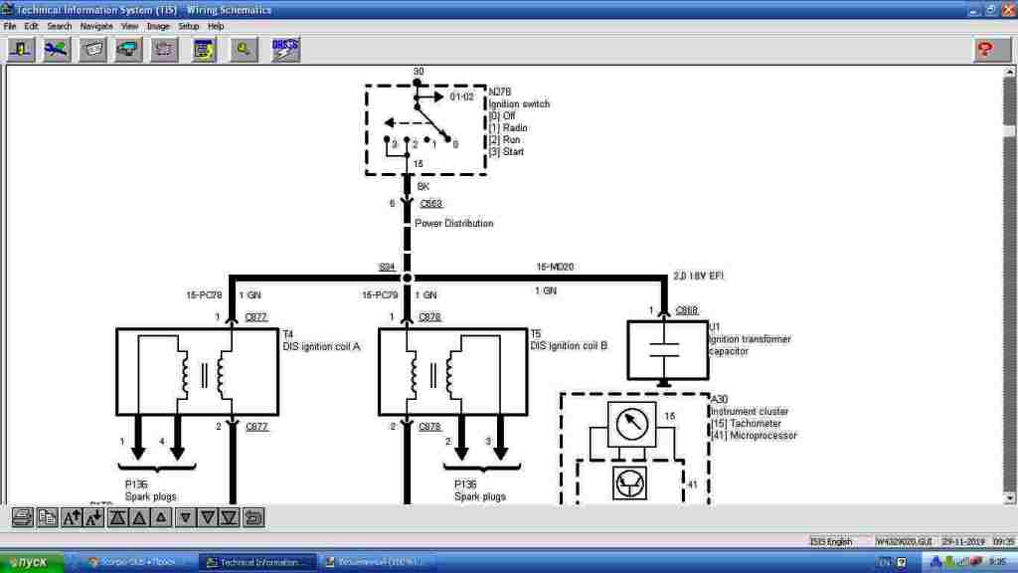Follow the C553 connector link

pyautogui.click(x=431, y=204)
